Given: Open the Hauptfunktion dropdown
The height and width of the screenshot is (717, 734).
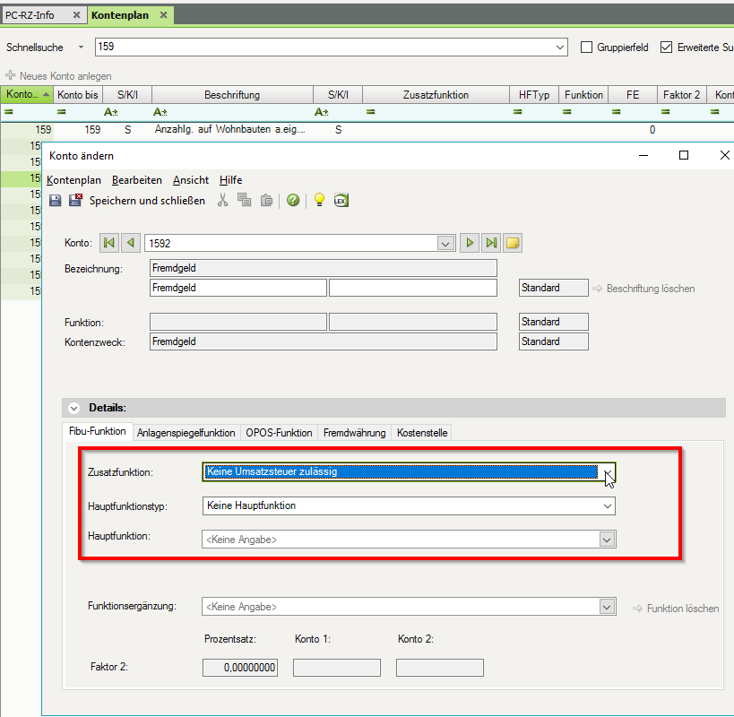Looking at the screenshot, I should point(607,540).
